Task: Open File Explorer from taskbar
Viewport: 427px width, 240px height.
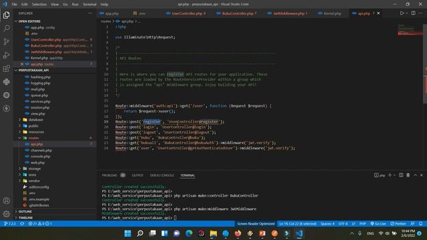Action: (x=213, y=233)
